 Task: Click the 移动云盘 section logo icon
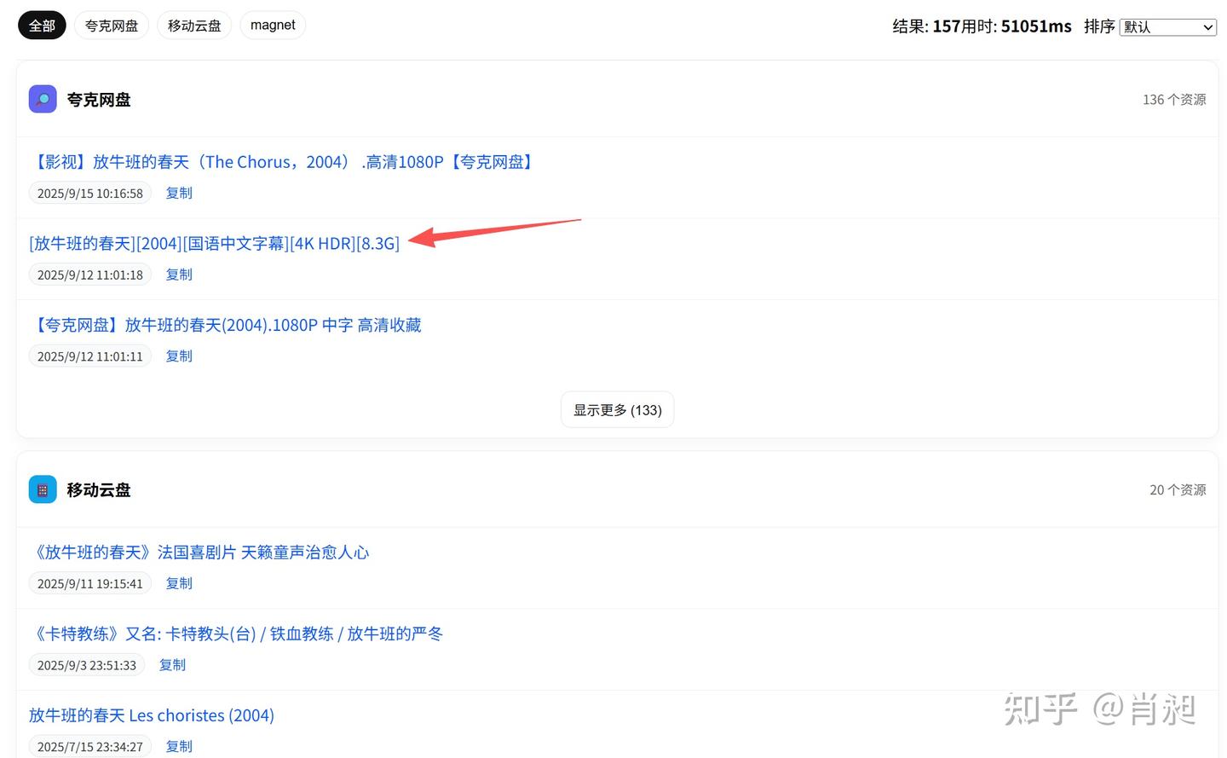(43, 489)
